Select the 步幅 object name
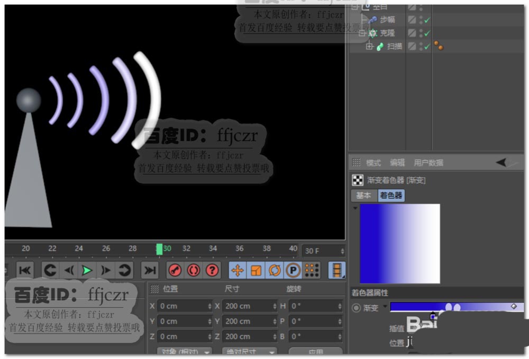 tap(387, 20)
